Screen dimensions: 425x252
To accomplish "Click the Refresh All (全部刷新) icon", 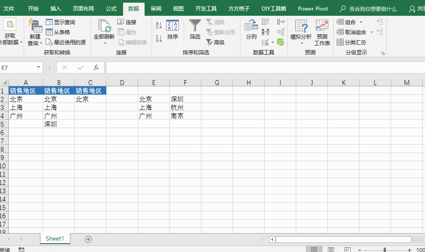I will 104,26.
